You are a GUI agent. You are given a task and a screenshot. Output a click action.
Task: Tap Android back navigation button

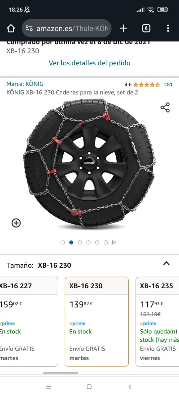[x=130, y=387]
